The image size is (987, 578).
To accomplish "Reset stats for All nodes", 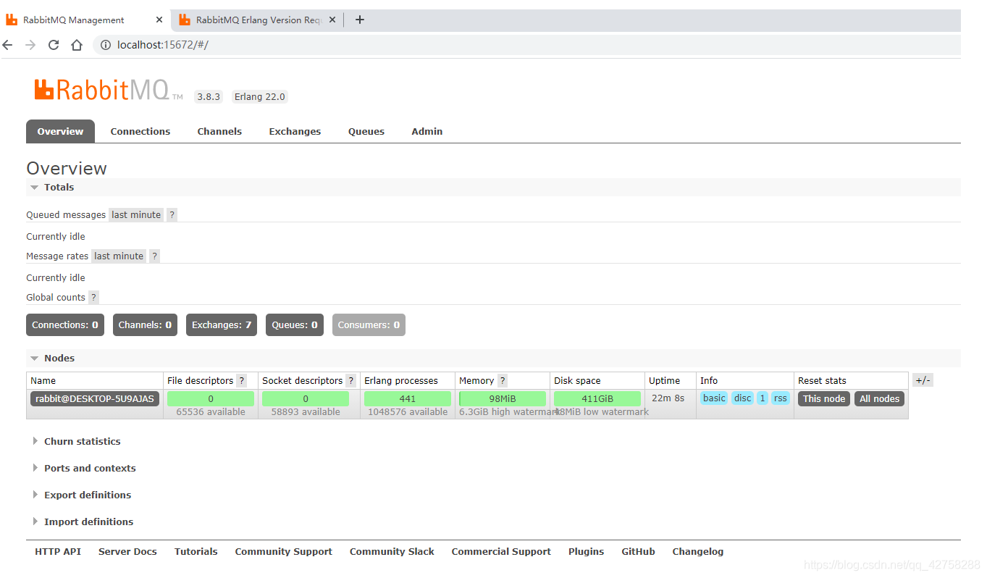I will click(x=880, y=398).
